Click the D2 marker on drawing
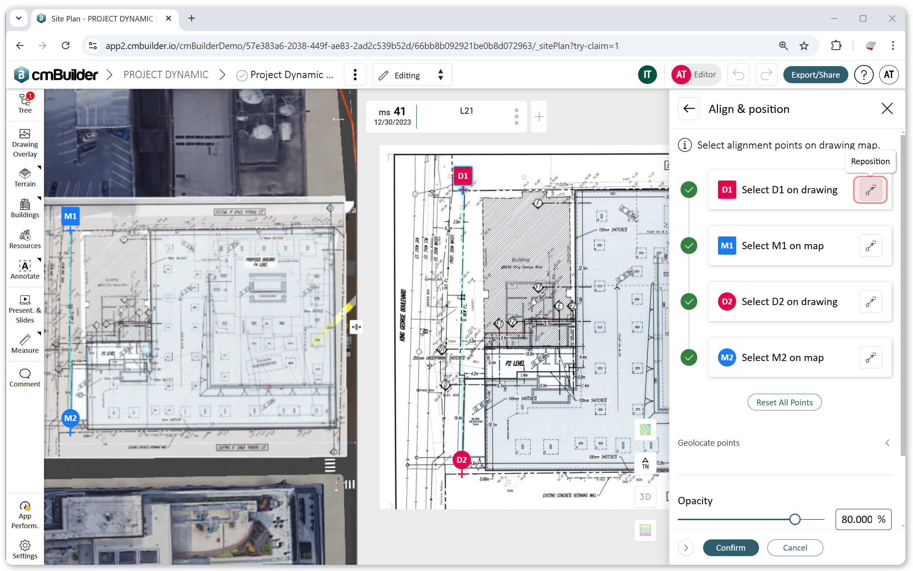This screenshot has height=571, width=913. 462,460
